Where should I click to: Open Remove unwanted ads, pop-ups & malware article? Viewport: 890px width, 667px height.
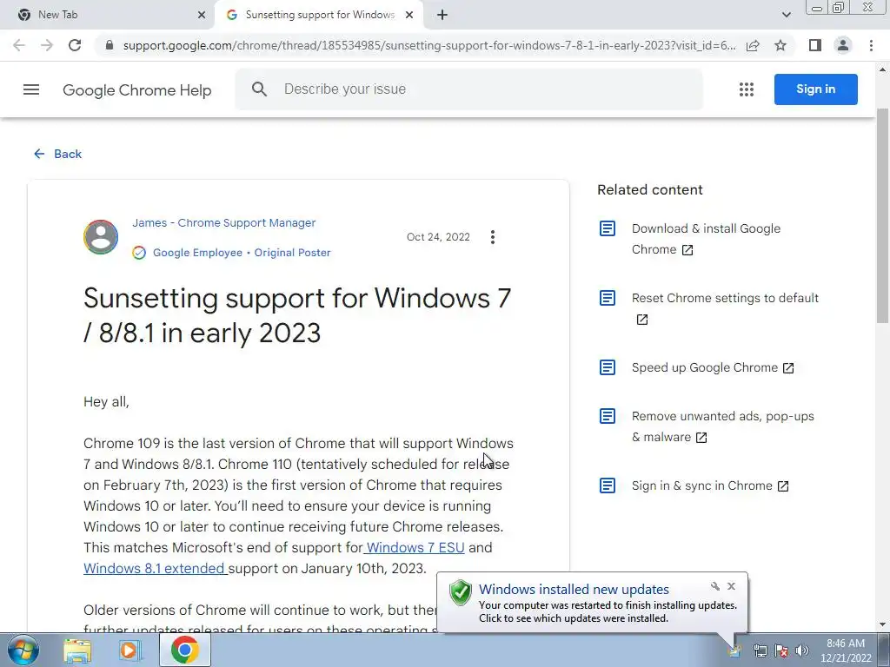click(722, 426)
